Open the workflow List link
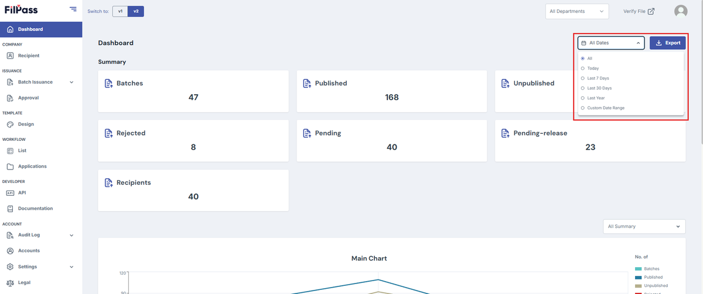 point(41,150)
